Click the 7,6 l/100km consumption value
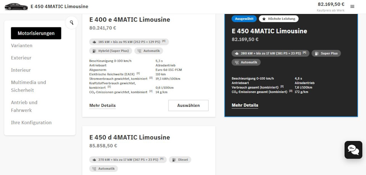 pyautogui.click(x=303, y=88)
